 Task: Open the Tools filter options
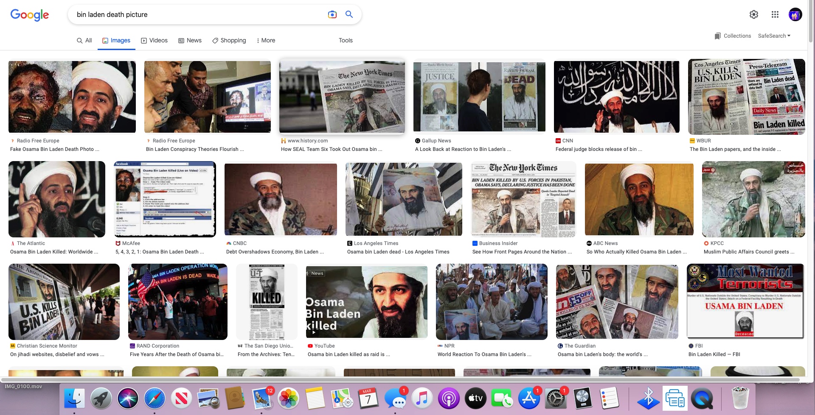(346, 40)
